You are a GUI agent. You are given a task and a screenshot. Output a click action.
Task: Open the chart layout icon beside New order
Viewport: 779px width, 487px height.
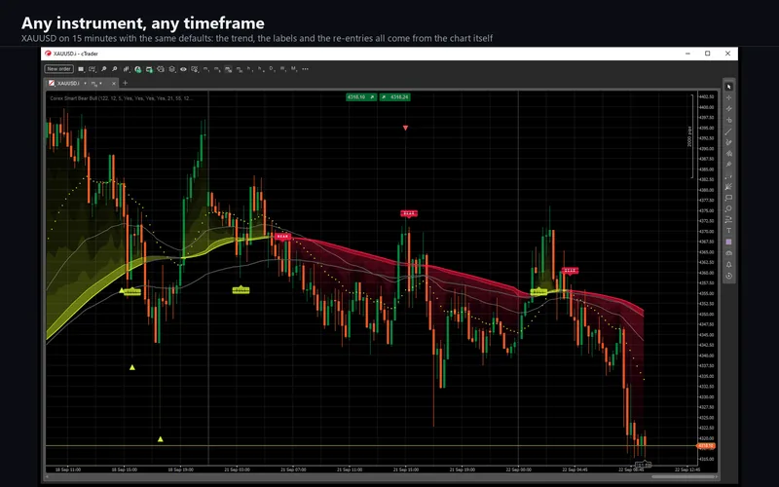(x=81, y=69)
